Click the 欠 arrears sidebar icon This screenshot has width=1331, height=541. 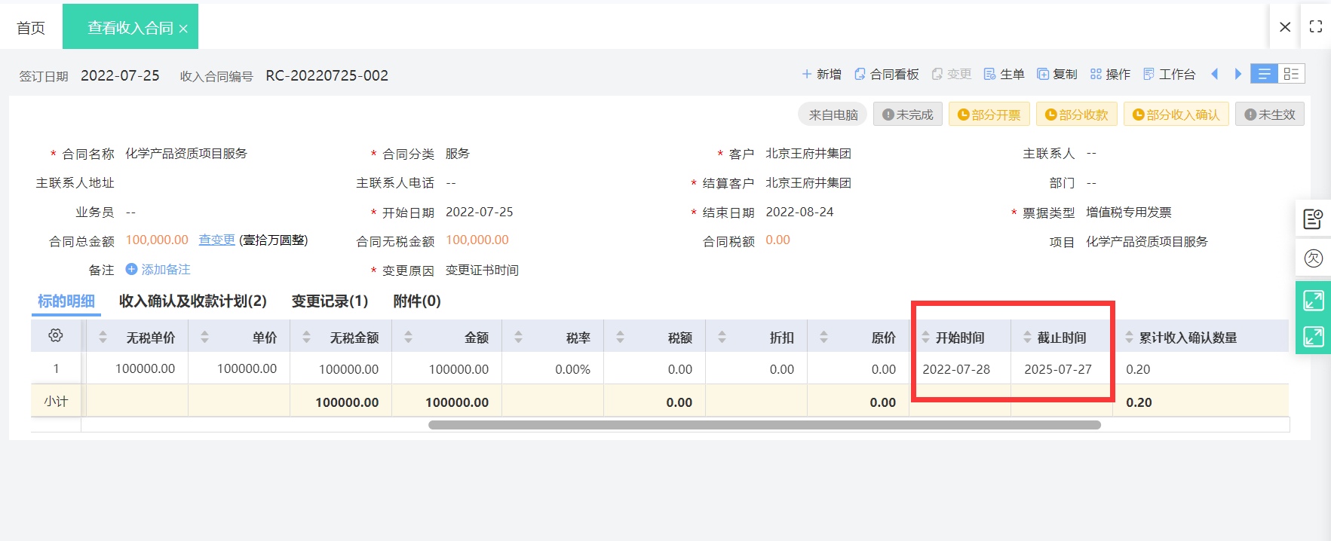(1313, 258)
